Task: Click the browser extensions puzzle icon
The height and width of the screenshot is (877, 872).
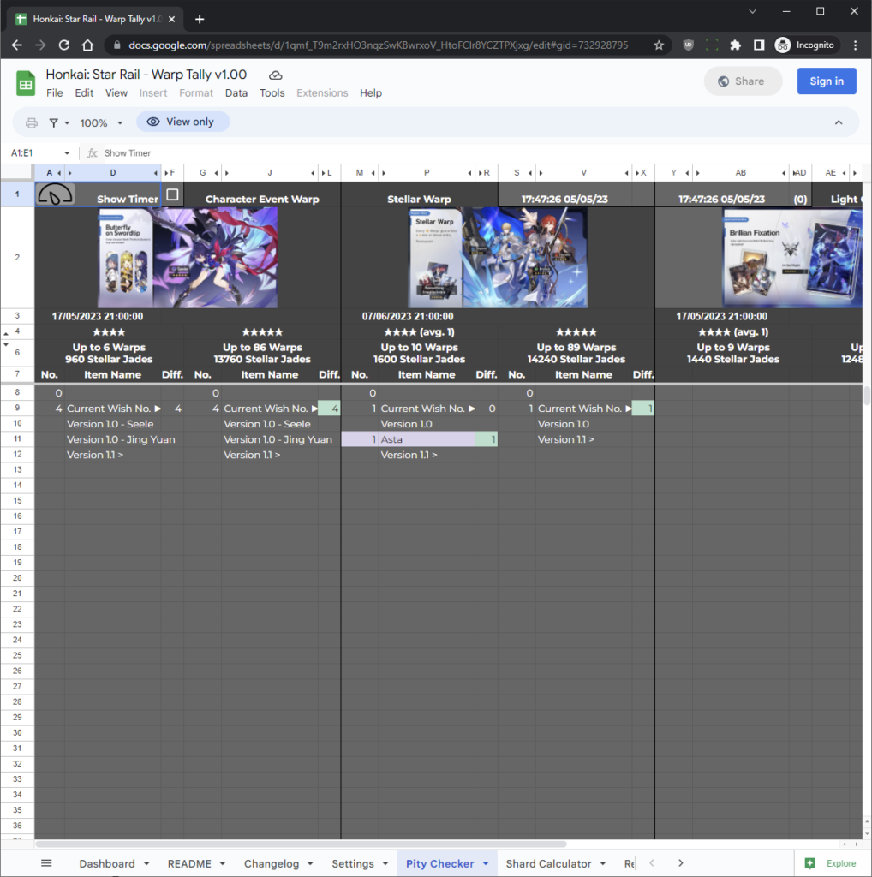Action: (736, 45)
